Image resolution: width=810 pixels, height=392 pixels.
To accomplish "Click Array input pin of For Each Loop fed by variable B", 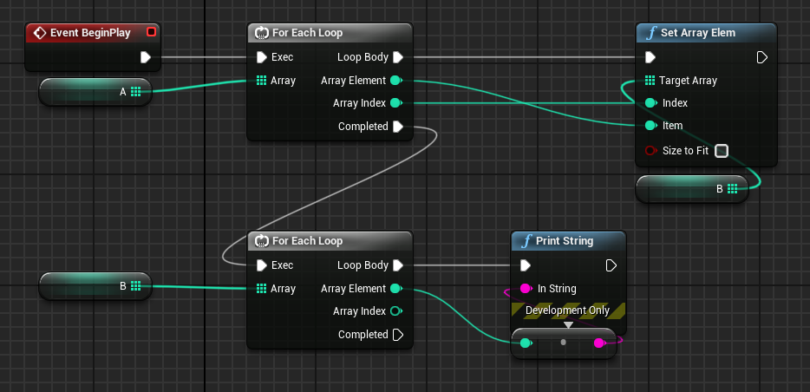I will tap(261, 288).
